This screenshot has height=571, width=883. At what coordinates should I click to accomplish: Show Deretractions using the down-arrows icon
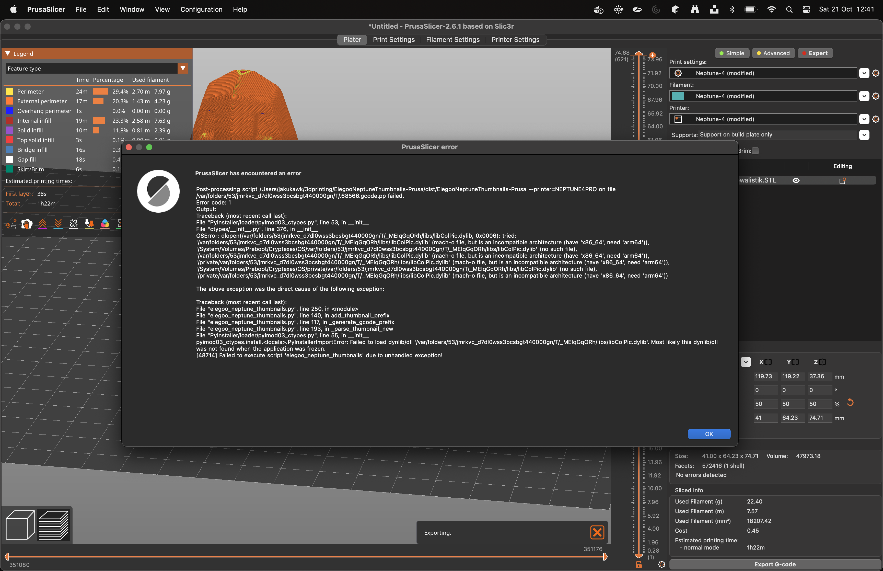point(58,224)
